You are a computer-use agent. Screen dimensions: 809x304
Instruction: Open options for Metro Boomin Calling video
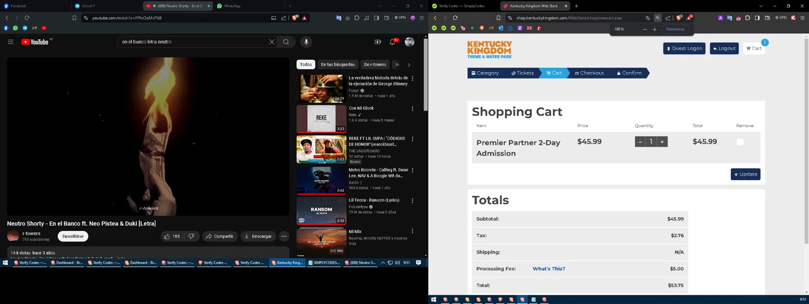(413, 171)
